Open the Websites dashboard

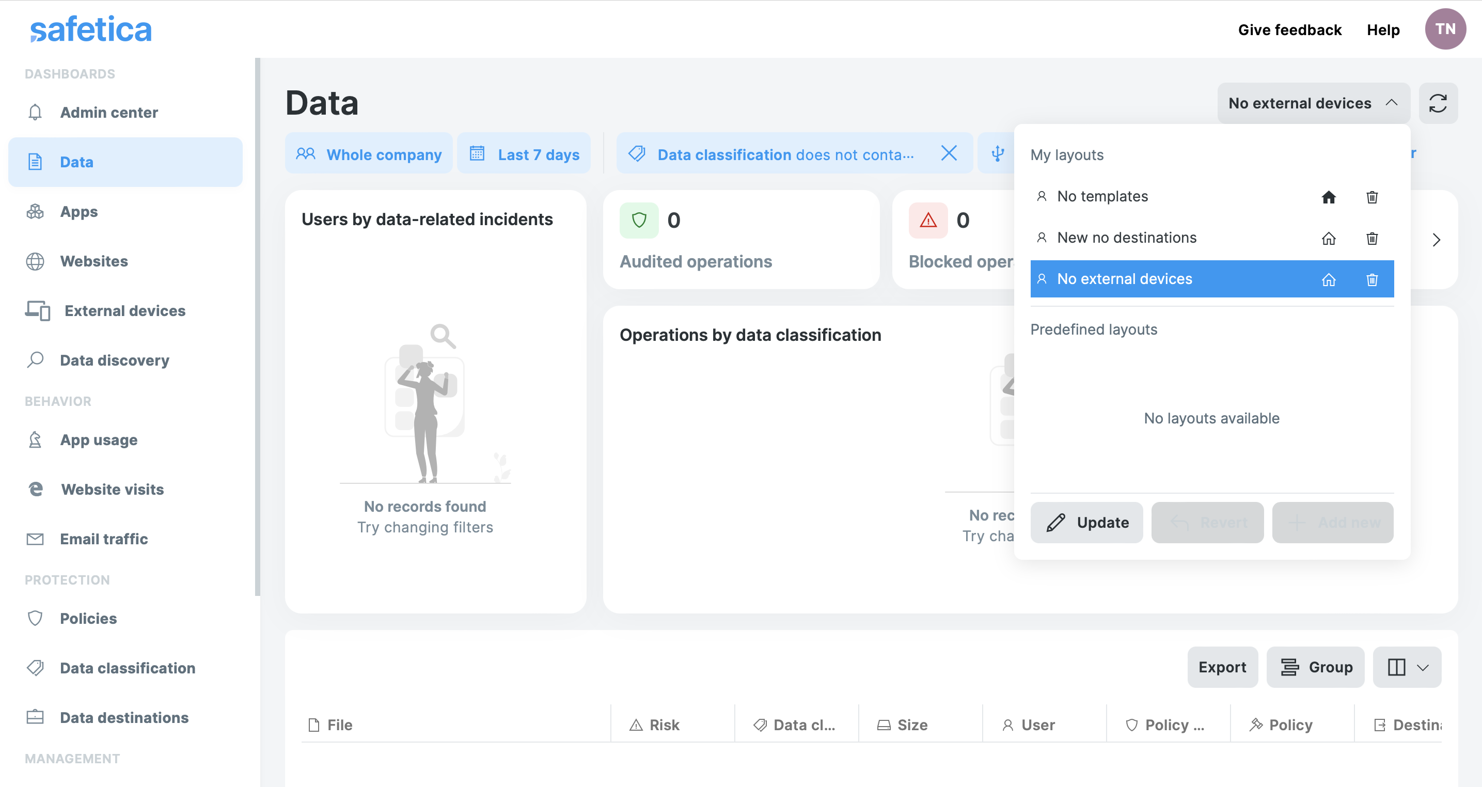[x=125, y=261]
